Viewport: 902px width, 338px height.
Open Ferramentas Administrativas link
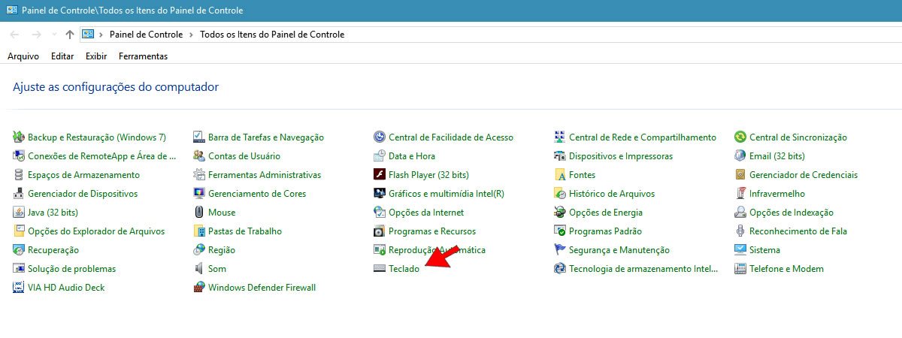click(x=265, y=175)
